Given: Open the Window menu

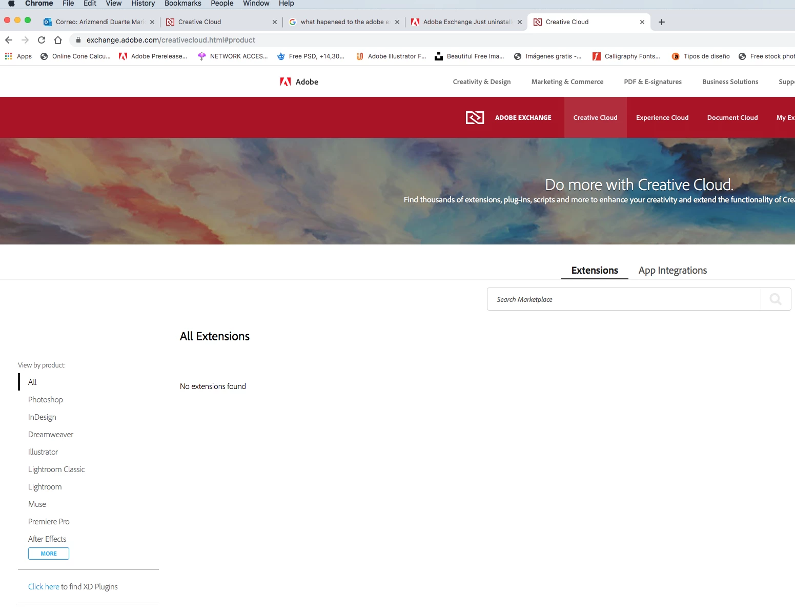Looking at the screenshot, I should [256, 4].
